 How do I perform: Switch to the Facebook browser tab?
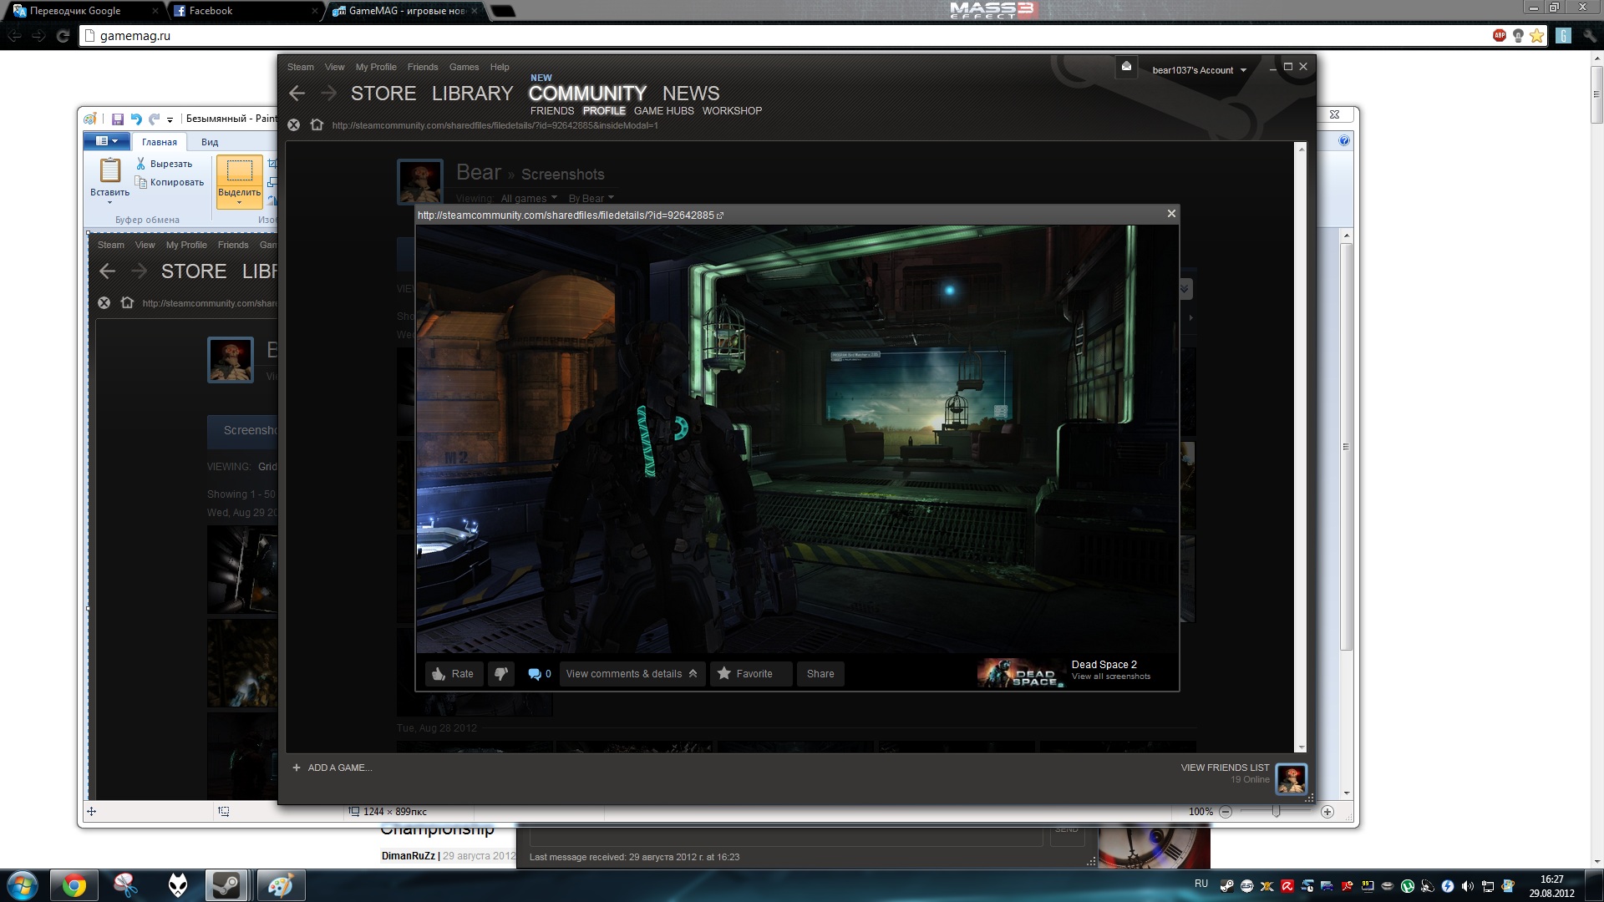(x=244, y=11)
